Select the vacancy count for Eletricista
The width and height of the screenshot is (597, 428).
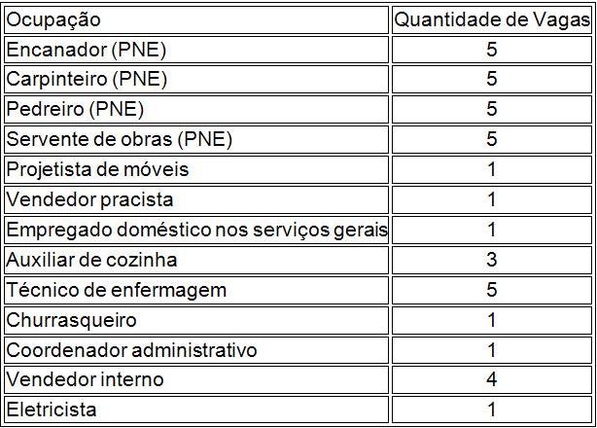pos(492,410)
